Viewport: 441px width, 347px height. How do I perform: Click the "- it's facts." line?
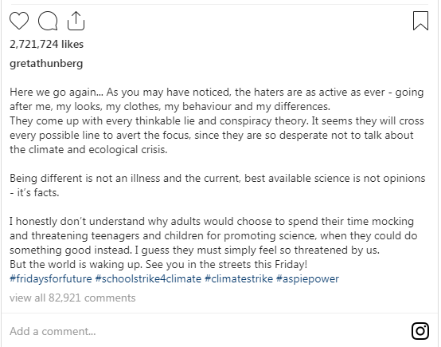[34, 193]
